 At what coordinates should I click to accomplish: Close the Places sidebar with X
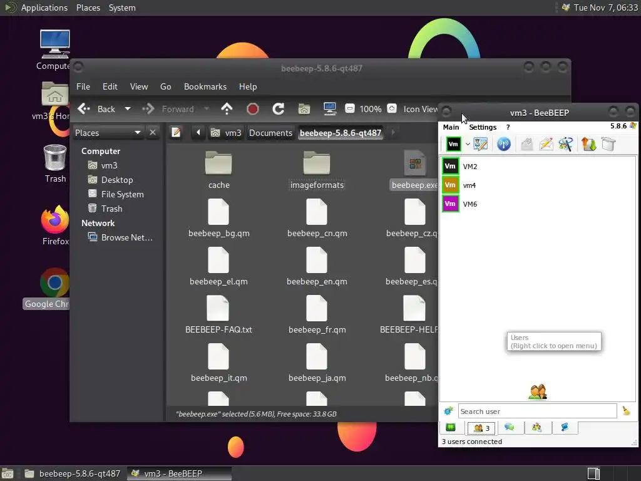[x=153, y=133]
